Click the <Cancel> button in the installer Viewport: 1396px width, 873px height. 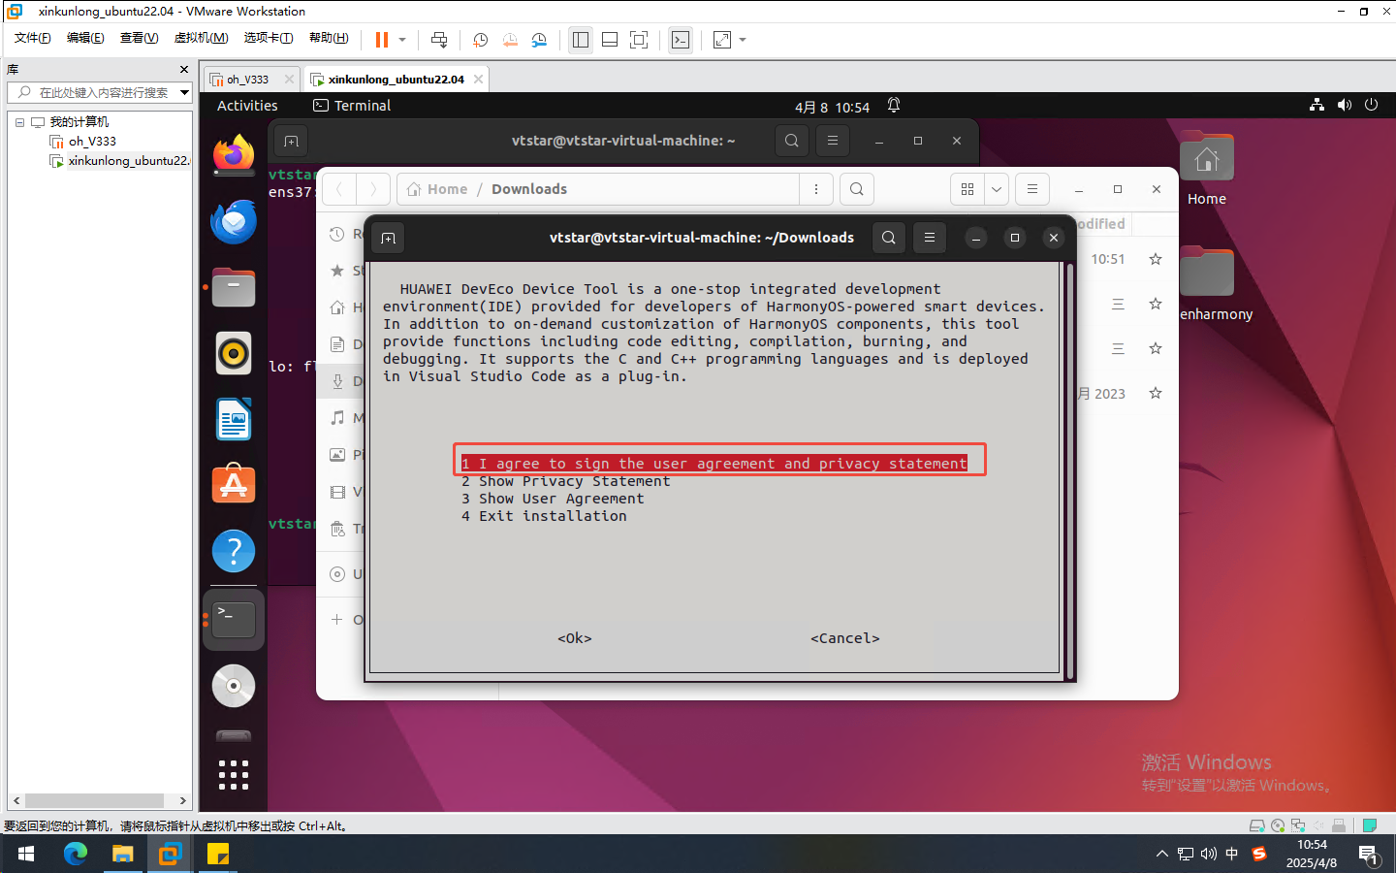point(845,638)
